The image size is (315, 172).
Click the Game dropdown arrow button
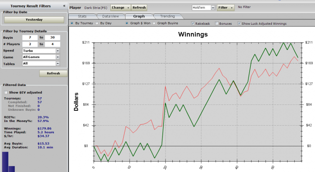[x=58, y=57]
